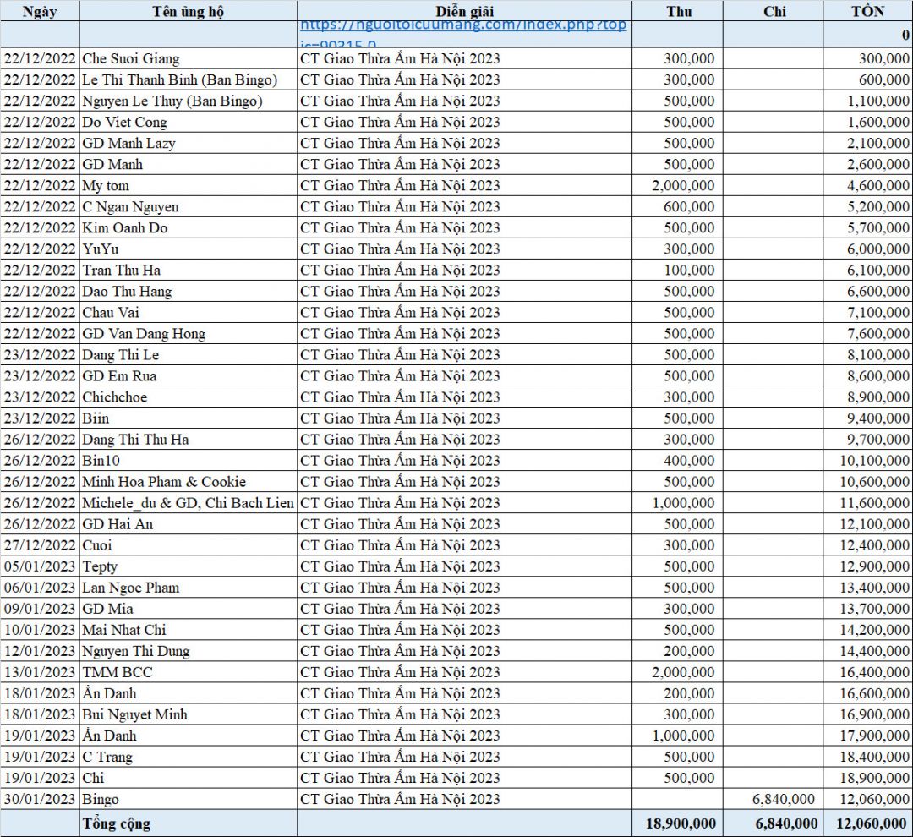Click the date cell 30/01/2023
The width and height of the screenshot is (913, 837).
click(x=40, y=799)
